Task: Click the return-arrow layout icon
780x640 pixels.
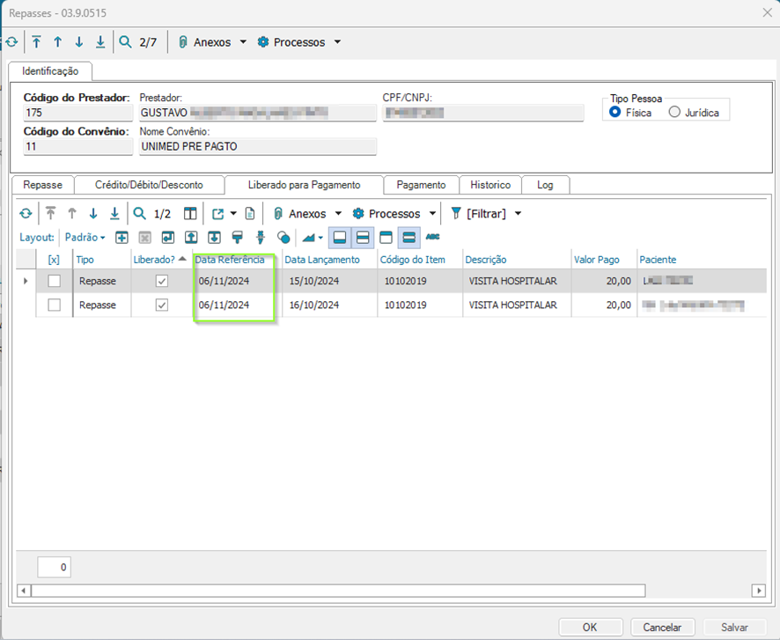Action: tap(168, 237)
